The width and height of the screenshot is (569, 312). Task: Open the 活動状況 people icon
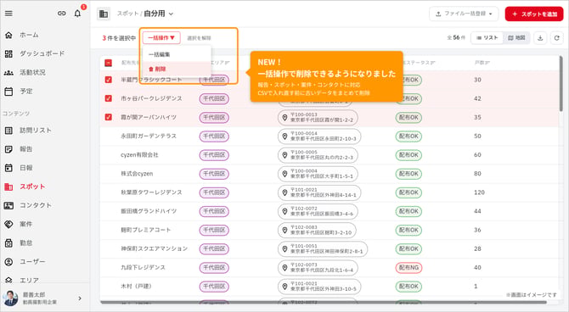pos(8,72)
